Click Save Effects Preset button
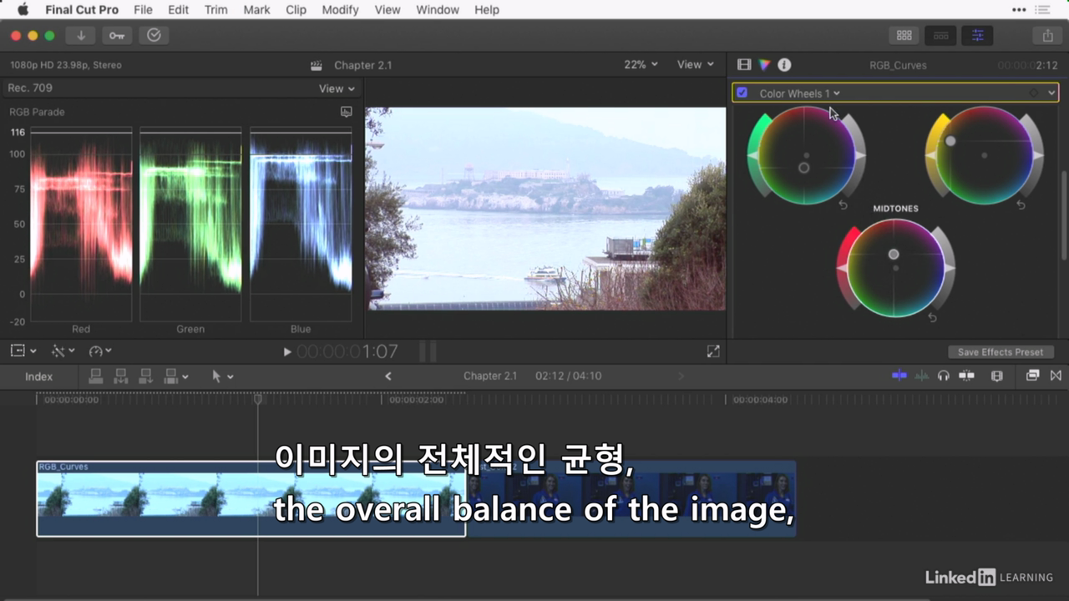 pos(1001,352)
